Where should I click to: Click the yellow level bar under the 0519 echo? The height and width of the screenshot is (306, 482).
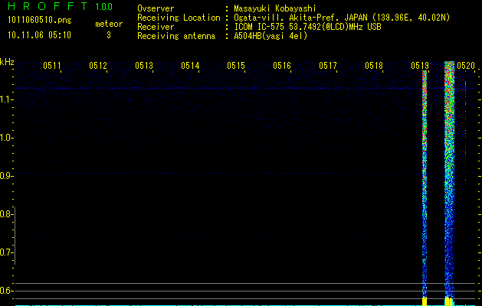[425, 301]
